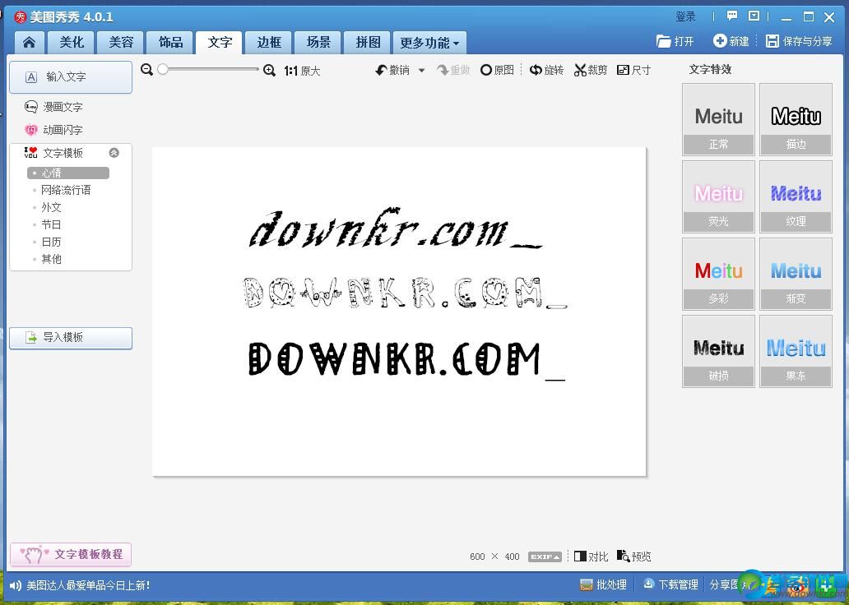This screenshot has height=605, width=849.
Task: Open the 尺寸 resize tool
Action: [x=633, y=71]
